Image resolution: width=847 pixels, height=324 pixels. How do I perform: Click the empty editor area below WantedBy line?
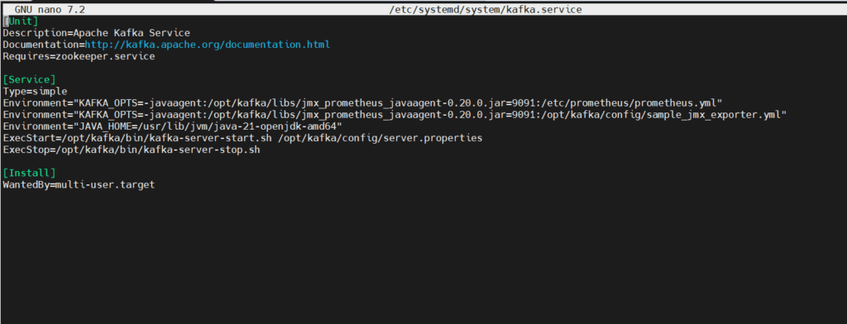(x=423, y=254)
